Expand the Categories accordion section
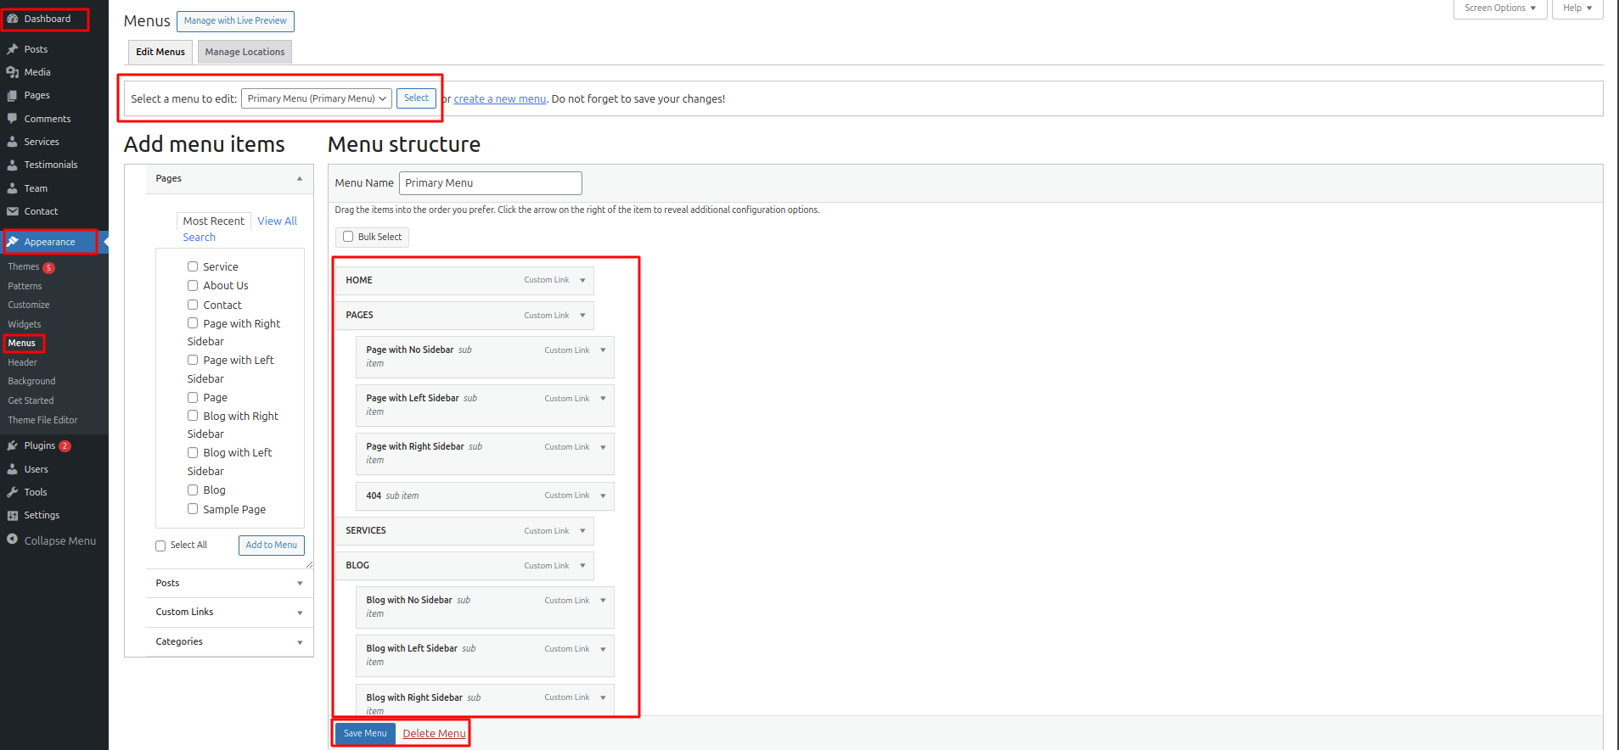Screen dimensions: 1619x750 pyautogui.click(x=229, y=642)
